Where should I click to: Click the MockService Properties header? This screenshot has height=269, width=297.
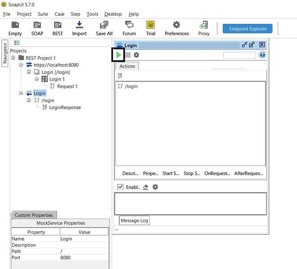60,223
